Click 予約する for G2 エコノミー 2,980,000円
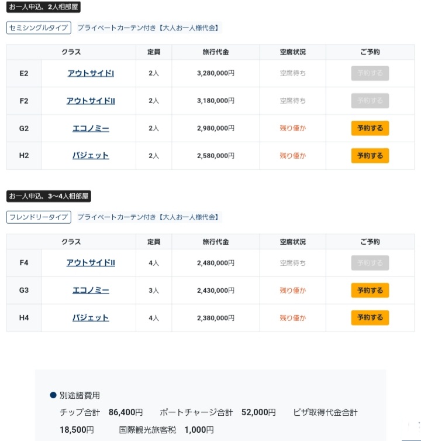This screenshot has height=441, width=421. [x=370, y=128]
